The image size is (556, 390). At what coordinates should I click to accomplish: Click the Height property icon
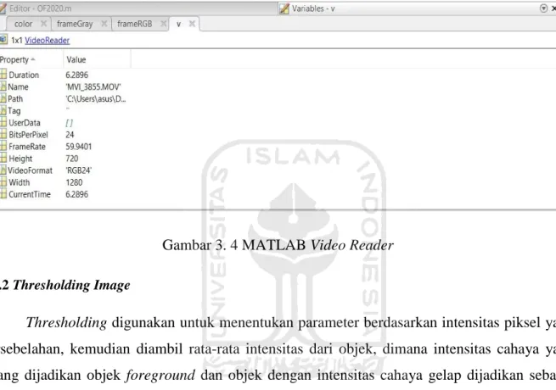pos(3,159)
